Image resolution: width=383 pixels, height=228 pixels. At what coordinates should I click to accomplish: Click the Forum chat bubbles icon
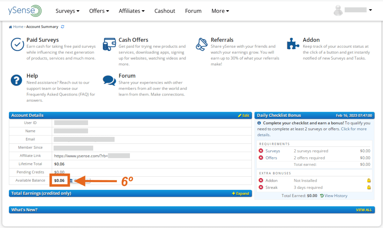pyautogui.click(x=109, y=80)
